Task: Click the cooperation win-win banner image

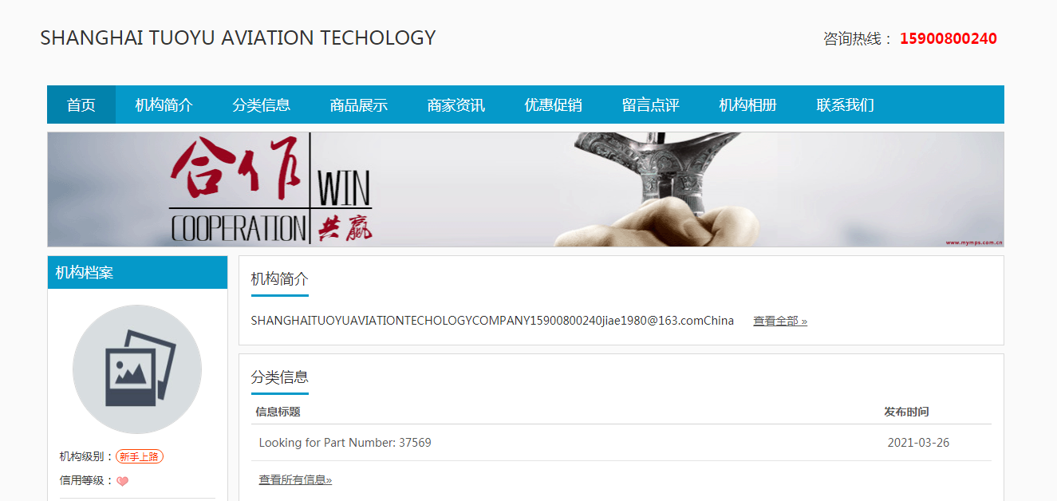Action: click(x=526, y=189)
